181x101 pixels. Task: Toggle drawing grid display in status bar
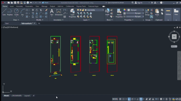pyautogui.click(x=120, y=99)
